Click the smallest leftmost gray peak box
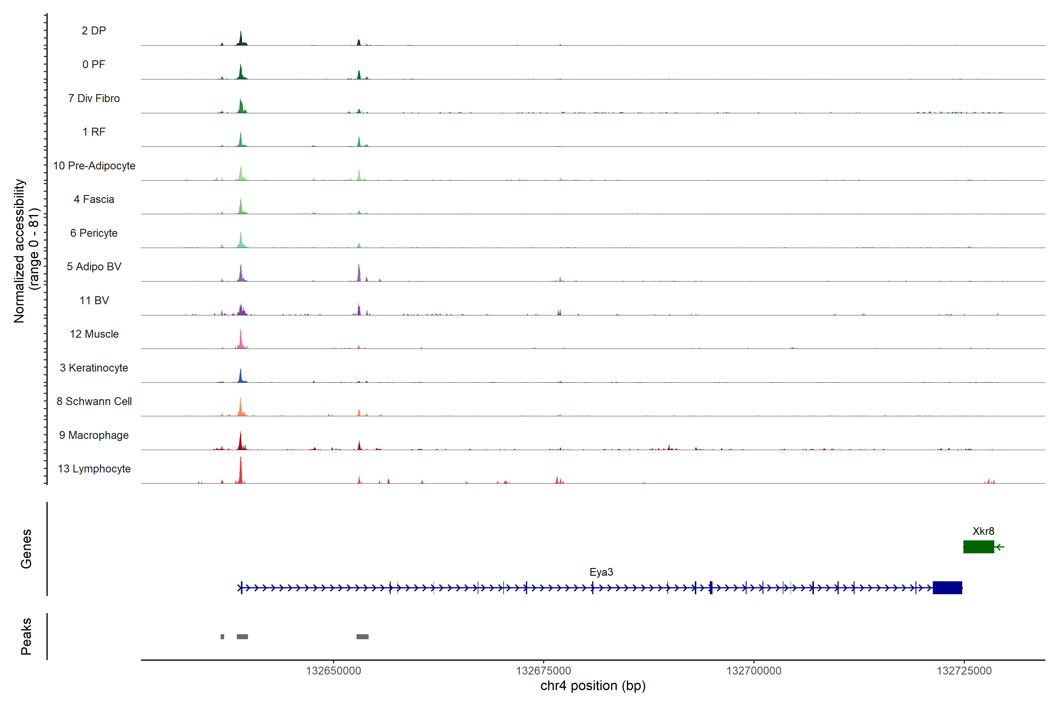1059x706 pixels. [222, 637]
